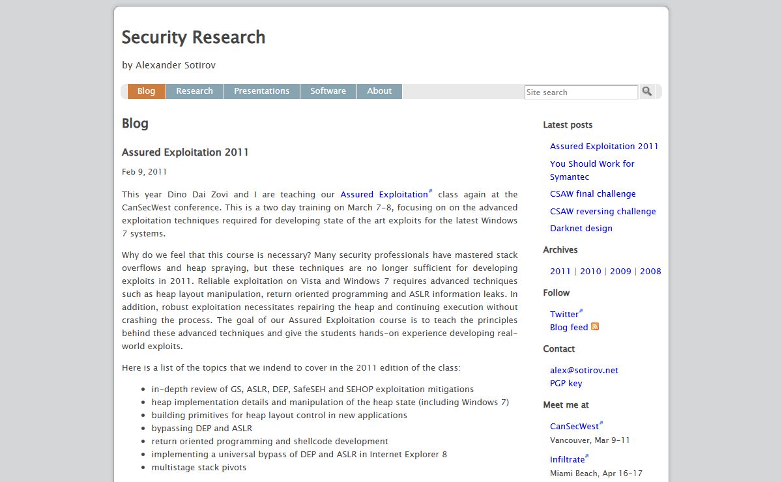Open the Presentations tab
Viewport: 782px width, 482px height.
tap(262, 91)
